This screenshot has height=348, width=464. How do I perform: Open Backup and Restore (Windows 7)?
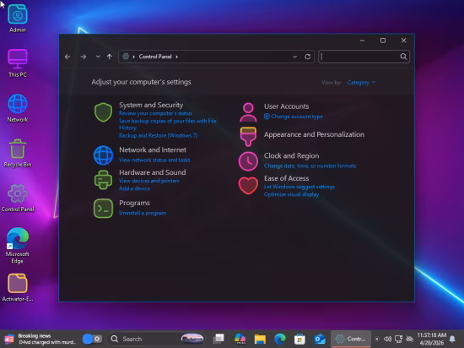(158, 136)
